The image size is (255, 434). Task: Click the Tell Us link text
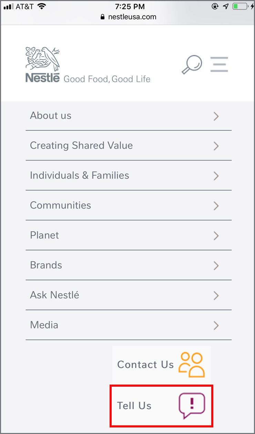pos(134,406)
